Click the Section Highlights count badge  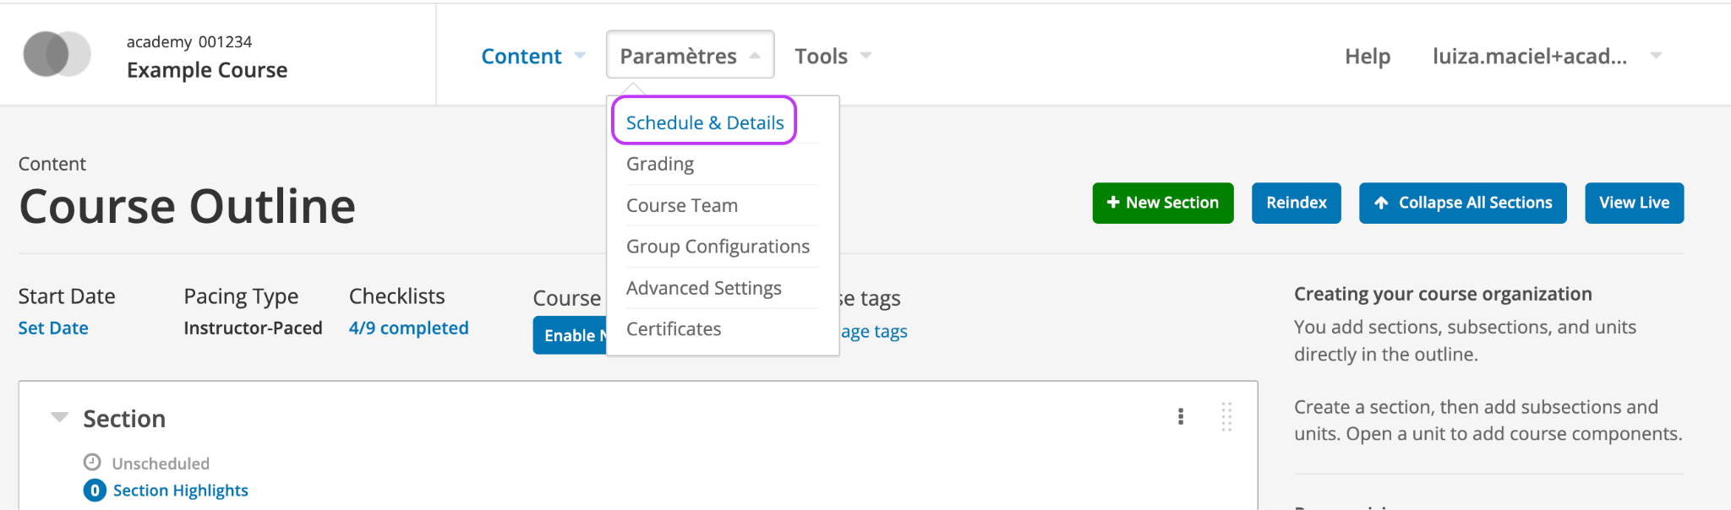[x=95, y=491]
